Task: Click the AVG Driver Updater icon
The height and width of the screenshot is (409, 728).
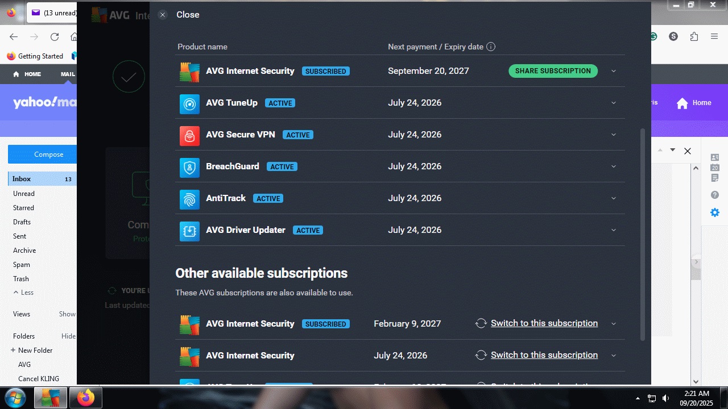Action: [x=189, y=231]
